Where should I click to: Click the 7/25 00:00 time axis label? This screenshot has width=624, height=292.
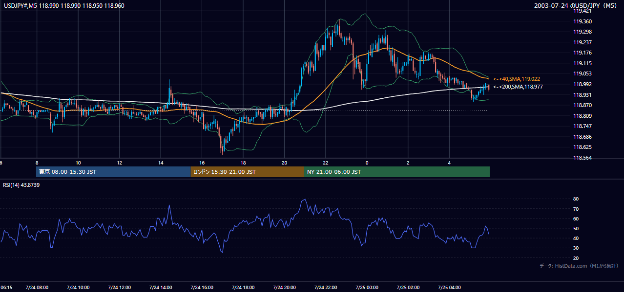367,288
